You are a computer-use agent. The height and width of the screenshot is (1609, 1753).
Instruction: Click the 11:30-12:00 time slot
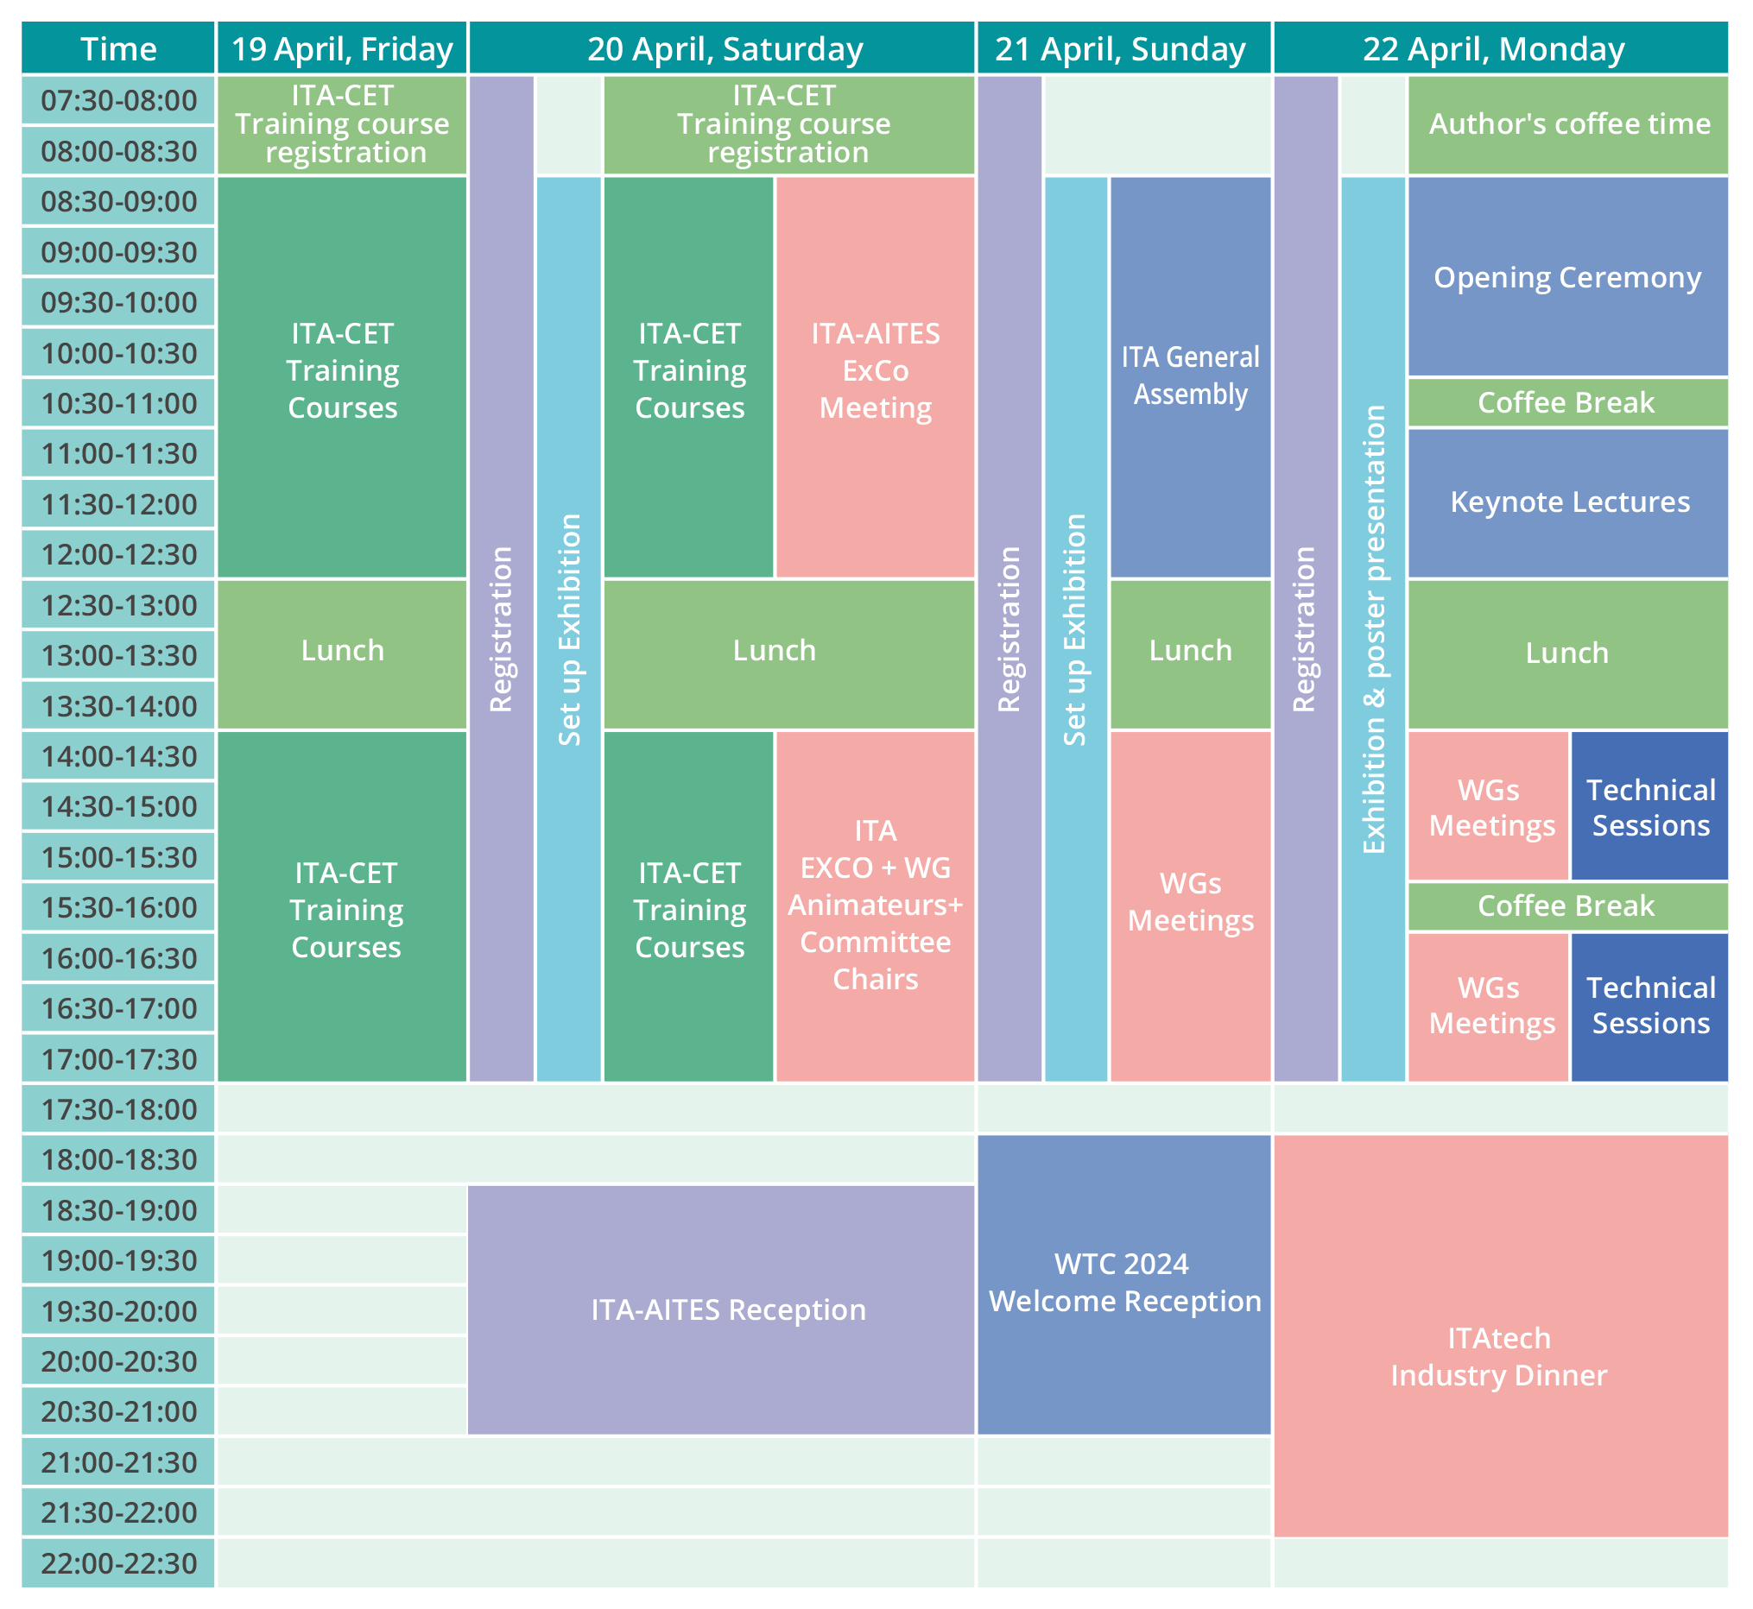click(118, 504)
